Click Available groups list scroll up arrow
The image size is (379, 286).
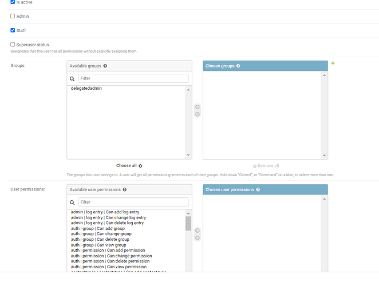click(x=188, y=90)
